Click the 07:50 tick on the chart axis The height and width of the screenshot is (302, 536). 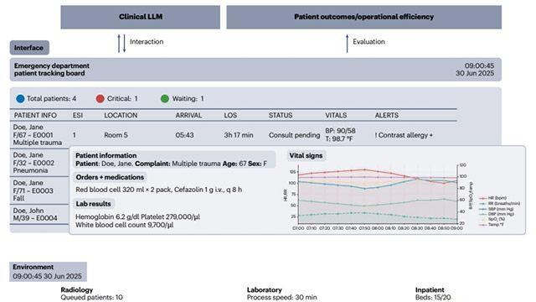tap(364, 228)
